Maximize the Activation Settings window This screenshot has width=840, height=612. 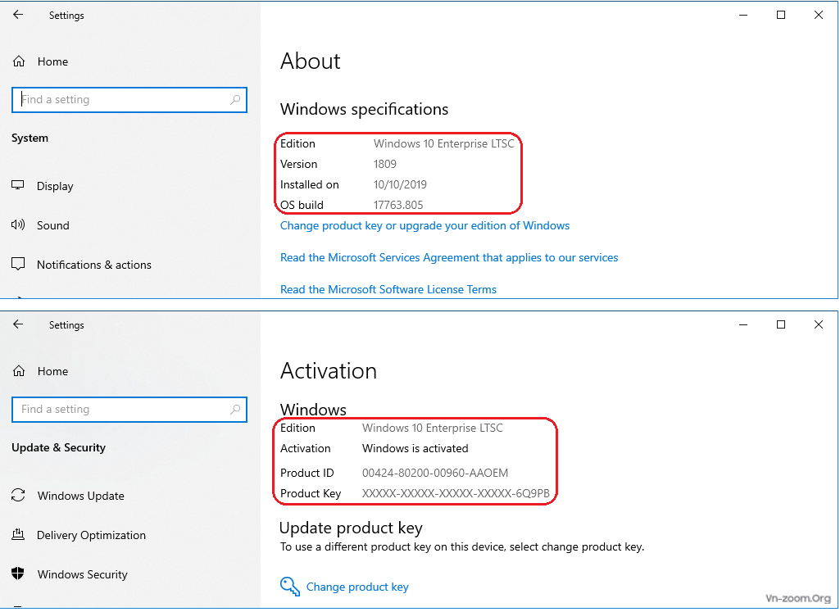(781, 324)
